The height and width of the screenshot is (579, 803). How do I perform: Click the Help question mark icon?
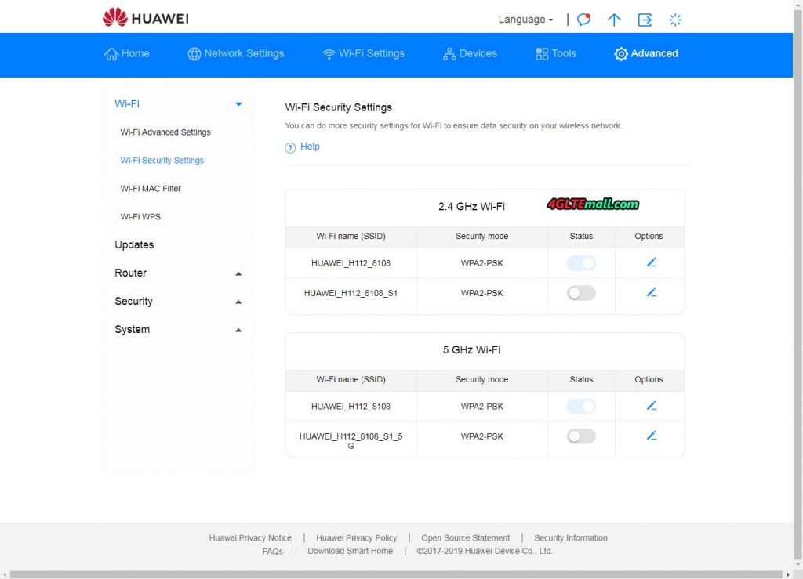(x=289, y=147)
